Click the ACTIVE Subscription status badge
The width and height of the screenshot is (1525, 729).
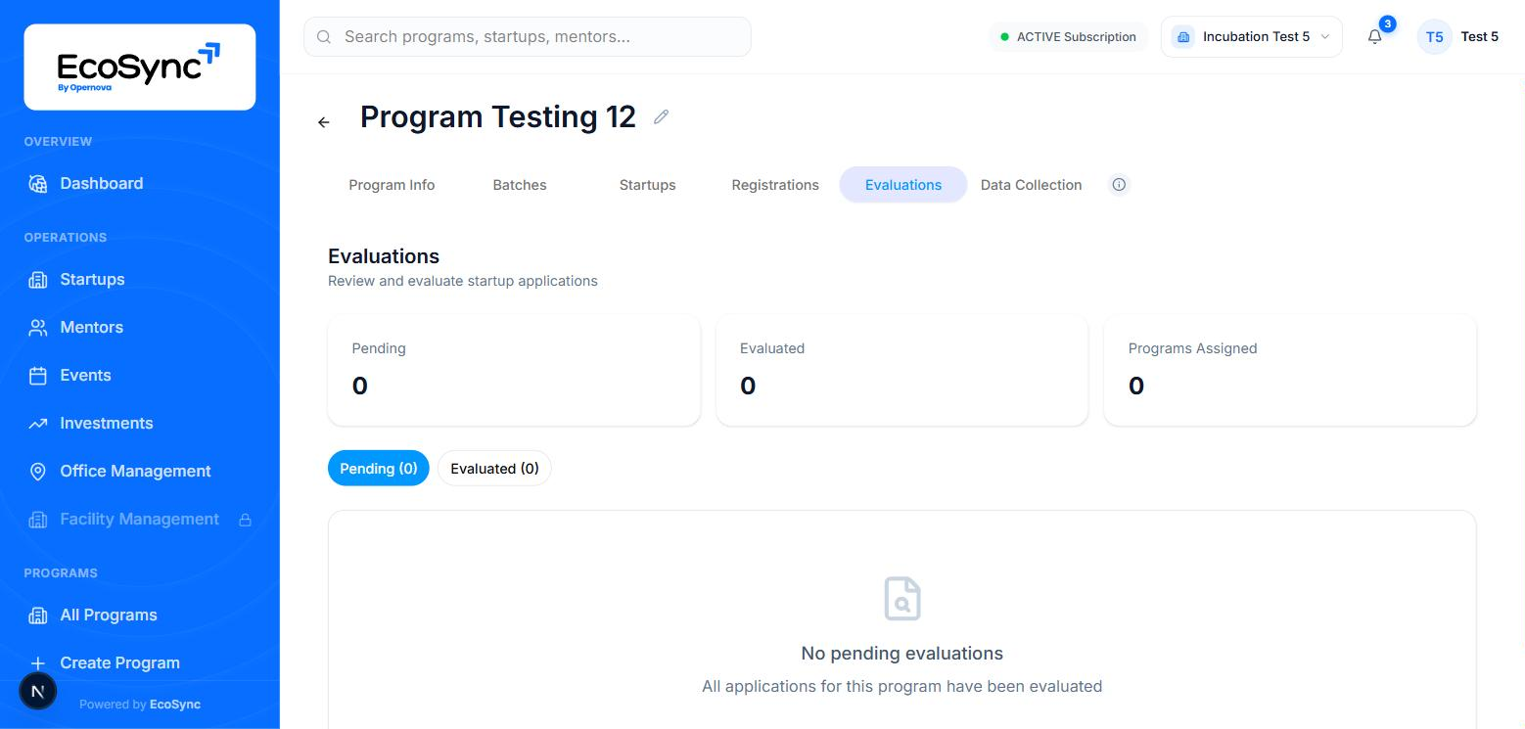coord(1068,37)
